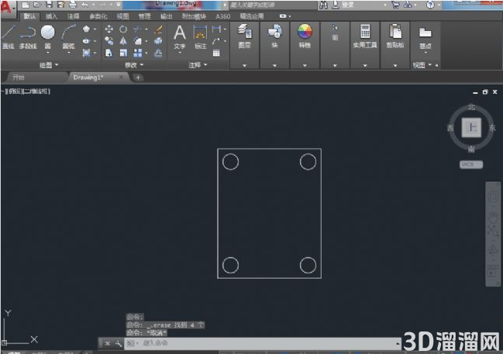Select the Trim tool in Modify panel
Image resolution: width=503 pixels, height=354 pixels.
137,29
